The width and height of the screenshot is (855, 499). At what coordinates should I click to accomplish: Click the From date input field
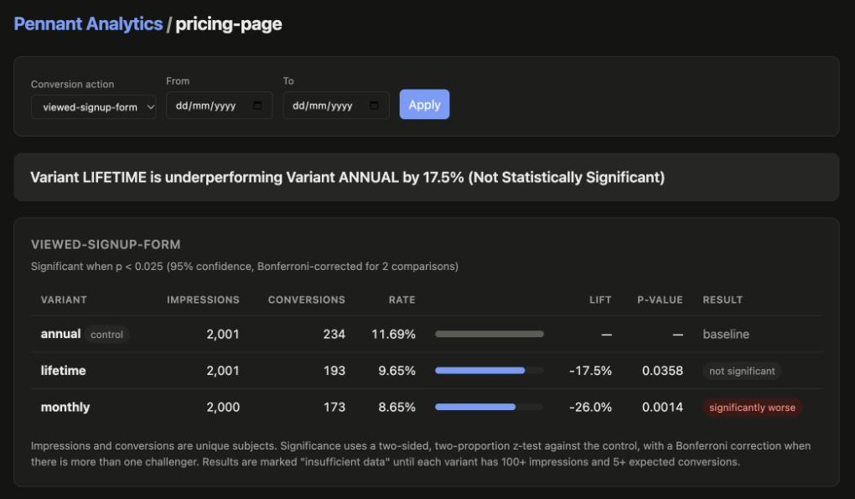[220, 106]
